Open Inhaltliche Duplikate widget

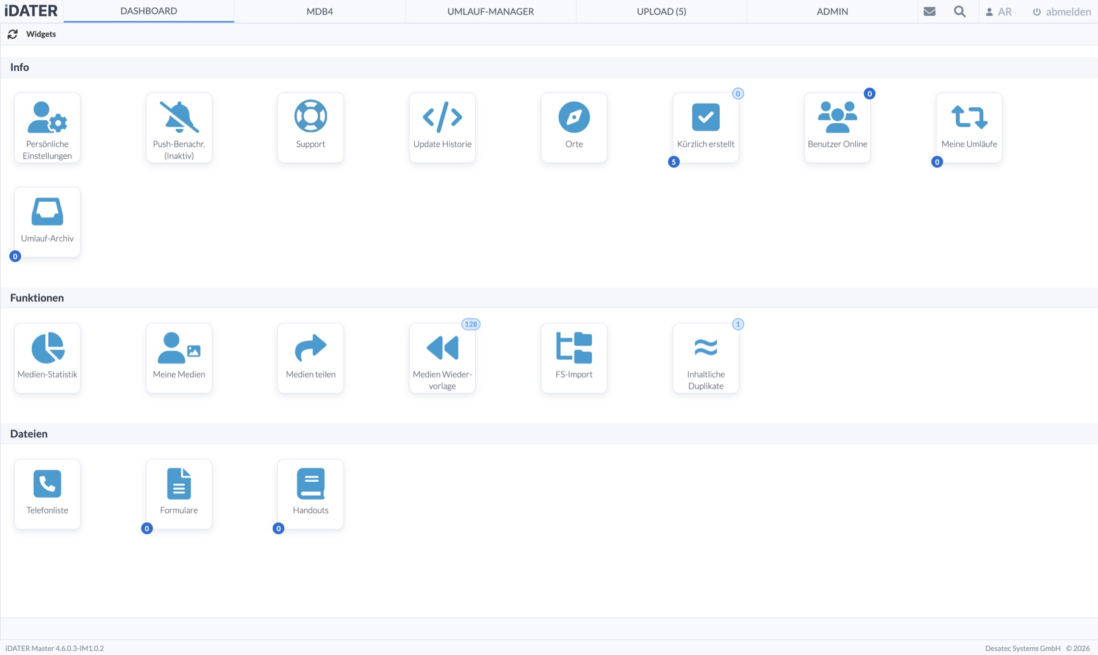click(x=706, y=358)
